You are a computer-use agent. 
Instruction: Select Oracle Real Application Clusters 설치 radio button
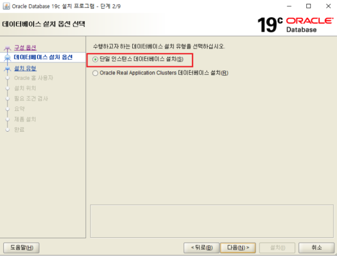click(x=95, y=73)
